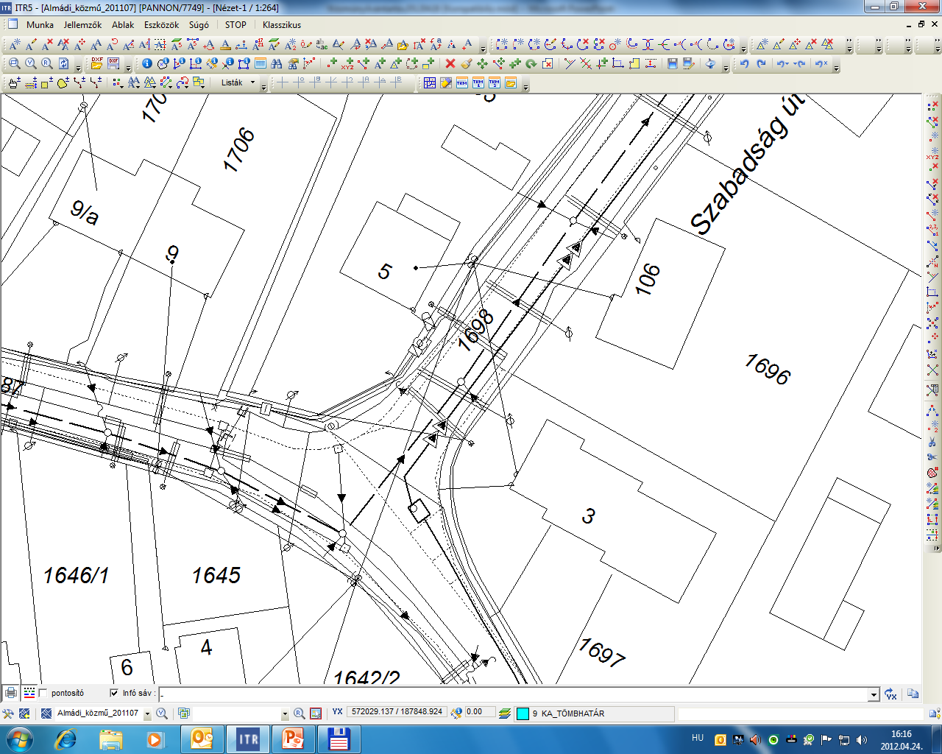942x754 pixels.
Task: Click red X delete tool
Action: click(x=450, y=63)
